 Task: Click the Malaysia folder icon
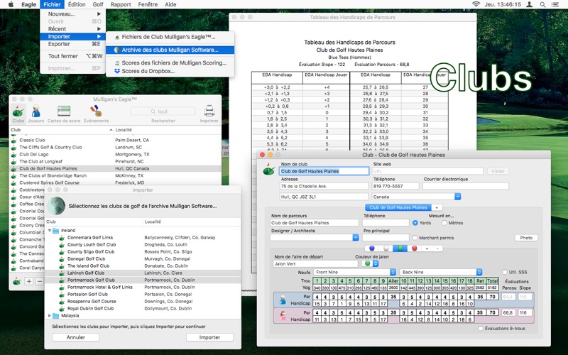56,316
